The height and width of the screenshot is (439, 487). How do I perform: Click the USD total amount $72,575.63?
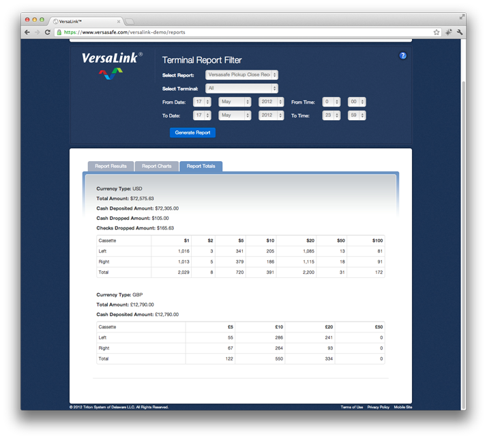pos(142,199)
